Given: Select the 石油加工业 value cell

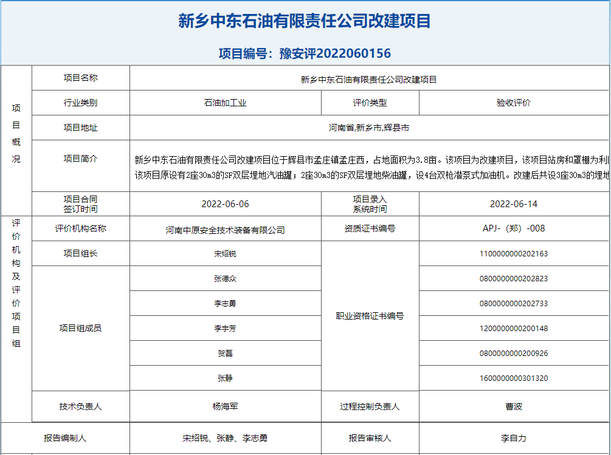Looking at the screenshot, I should click(x=225, y=103).
